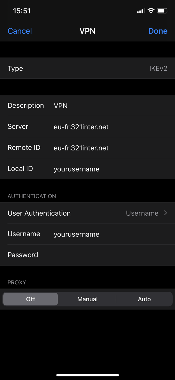Edit the Description field labeled VPN

tap(87, 106)
